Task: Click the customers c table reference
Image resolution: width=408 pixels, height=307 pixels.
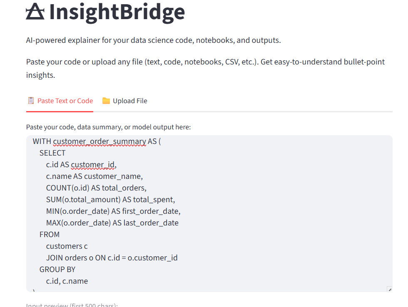Action: pyautogui.click(x=67, y=246)
